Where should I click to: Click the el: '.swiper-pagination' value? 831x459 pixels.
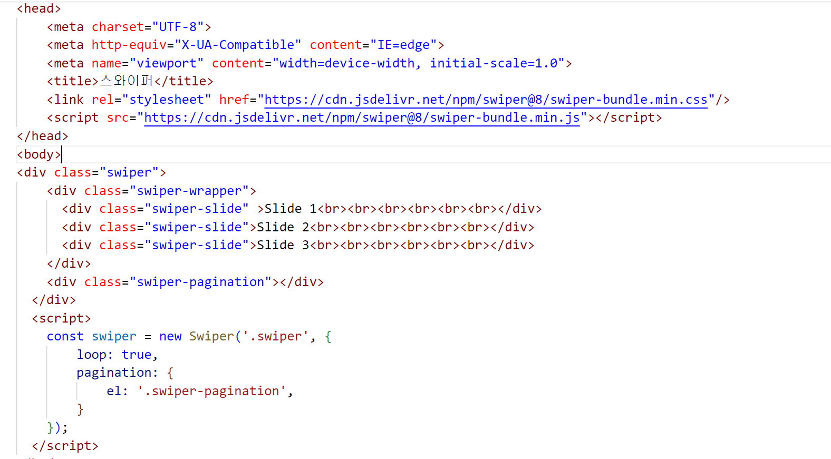[x=211, y=391]
